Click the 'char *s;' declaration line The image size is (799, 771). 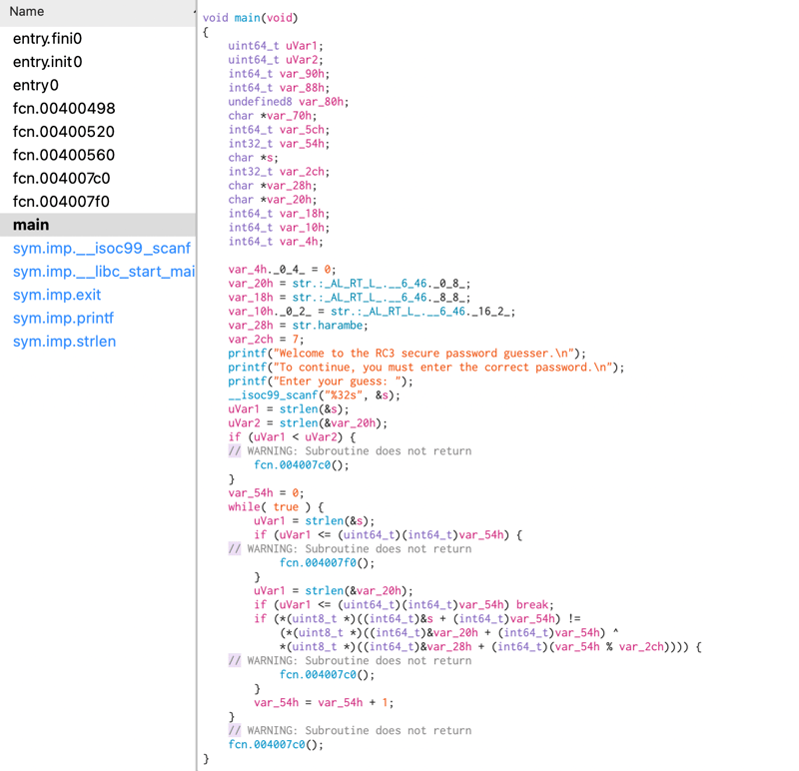tap(254, 158)
